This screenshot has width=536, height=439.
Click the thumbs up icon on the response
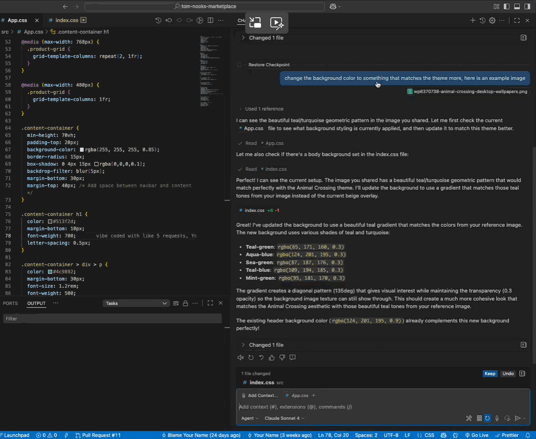(272, 357)
